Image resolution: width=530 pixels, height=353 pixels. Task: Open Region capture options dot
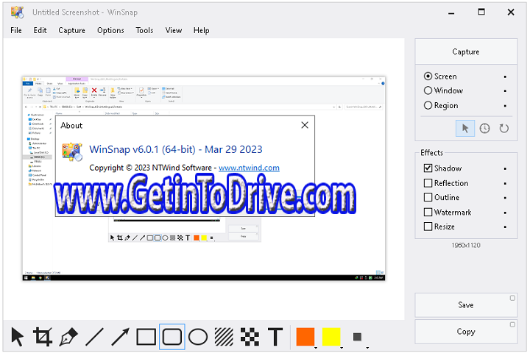point(505,106)
